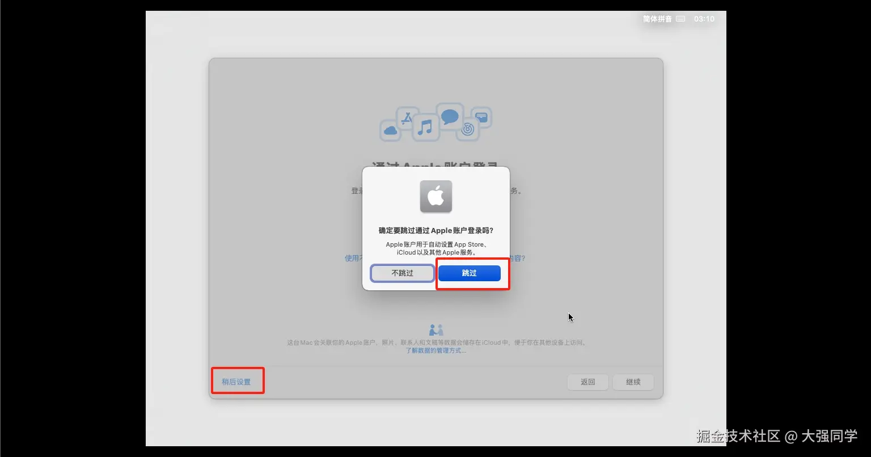The height and width of the screenshot is (457, 871).
Task: Click the 不跳过 button
Action: click(403, 273)
